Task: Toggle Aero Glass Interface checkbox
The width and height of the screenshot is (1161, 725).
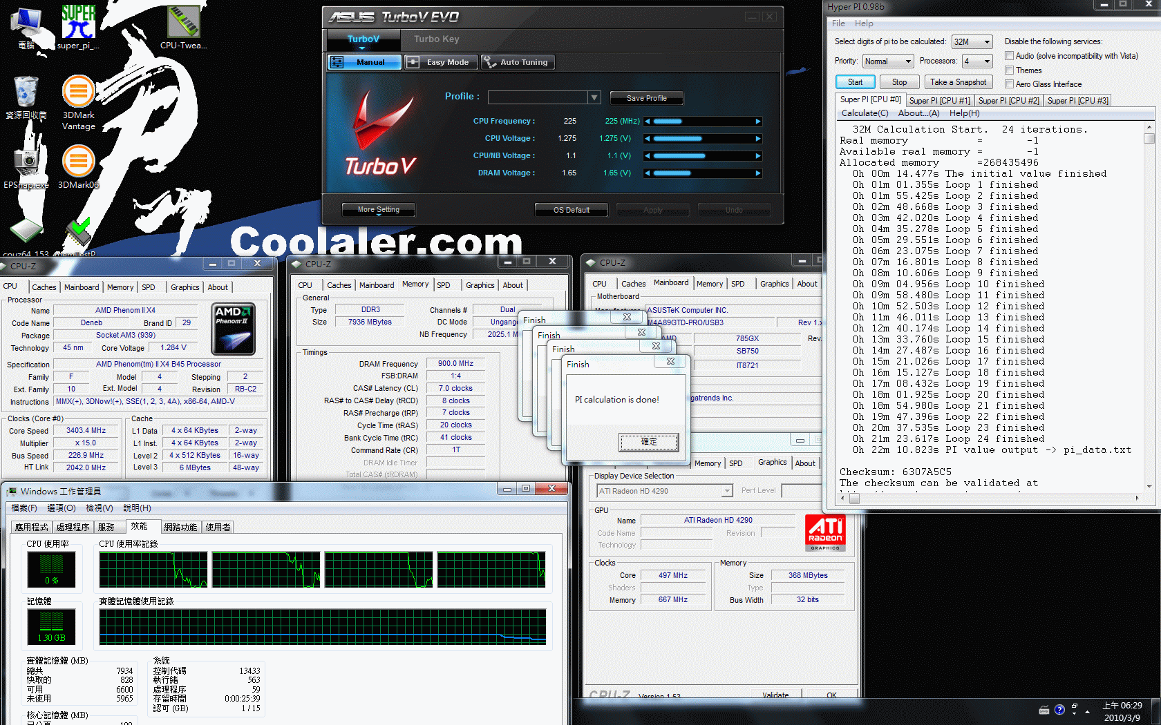Action: click(1009, 84)
